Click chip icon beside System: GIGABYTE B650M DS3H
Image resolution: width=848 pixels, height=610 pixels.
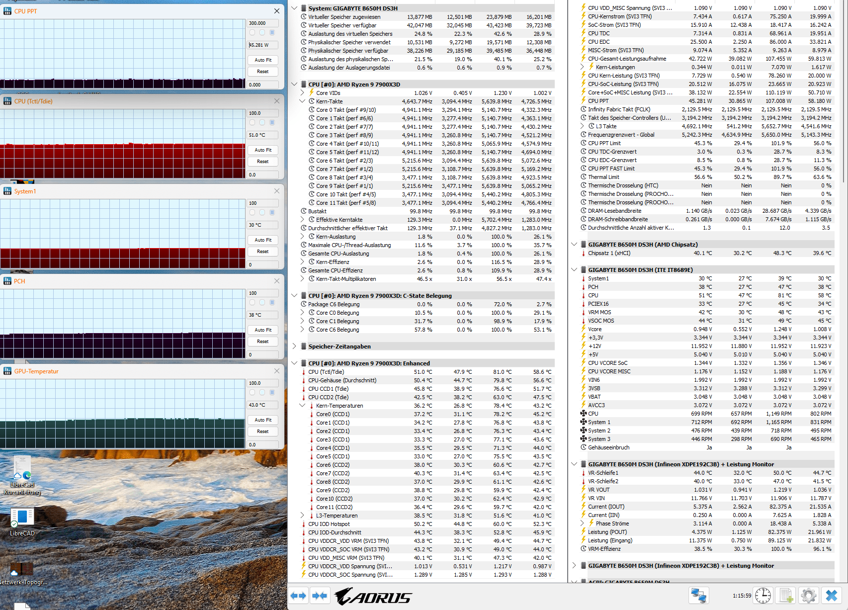click(x=304, y=8)
